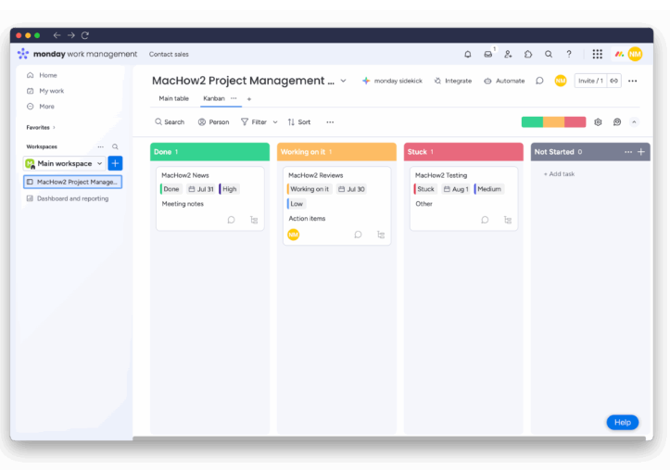The width and height of the screenshot is (670, 470).
Task: Click the Jul 30 date on Reviews card
Action: 351,189
